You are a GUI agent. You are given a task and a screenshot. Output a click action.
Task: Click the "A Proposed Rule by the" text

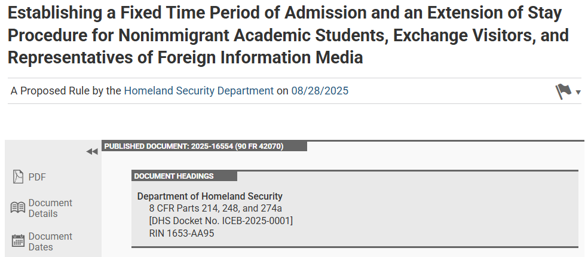coord(66,91)
